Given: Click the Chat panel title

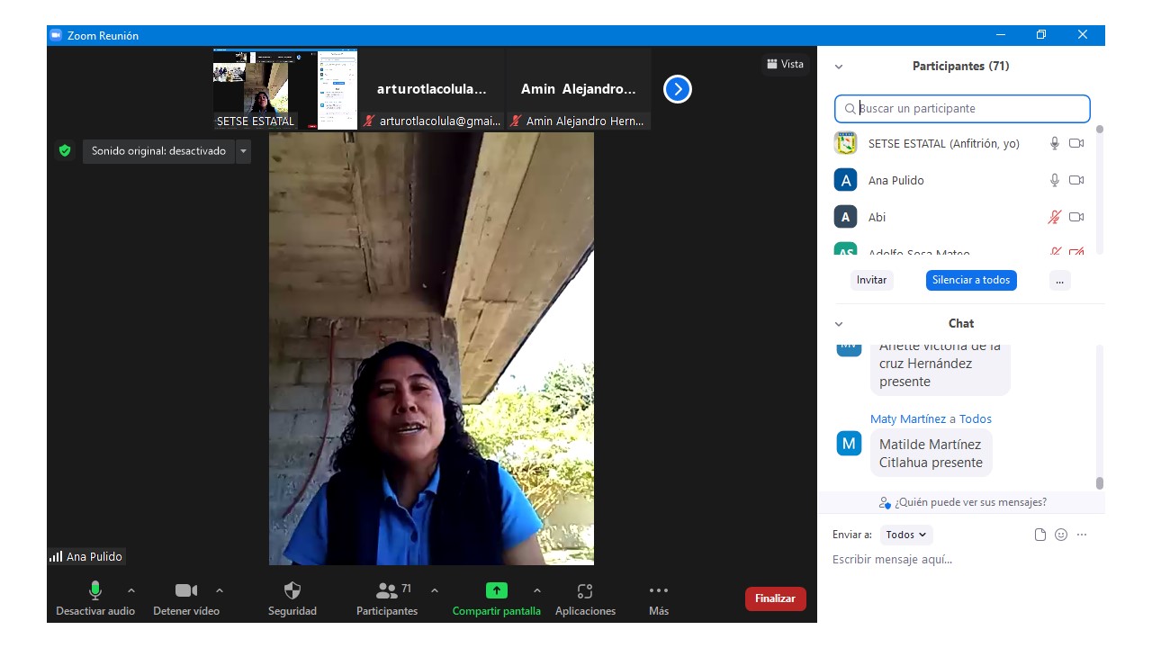Looking at the screenshot, I should click(961, 324).
